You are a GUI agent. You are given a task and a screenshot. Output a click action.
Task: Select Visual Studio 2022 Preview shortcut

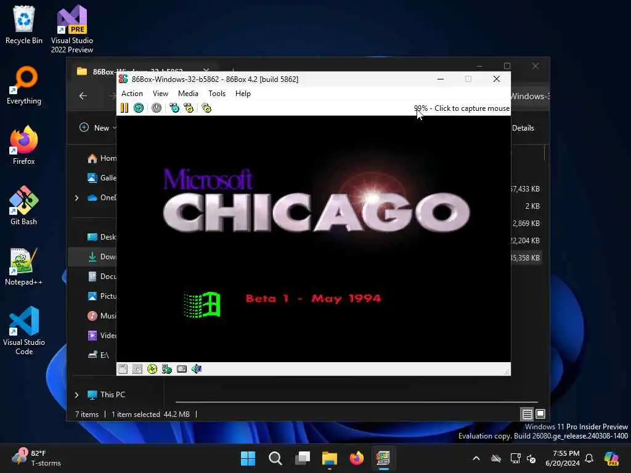pos(72,30)
